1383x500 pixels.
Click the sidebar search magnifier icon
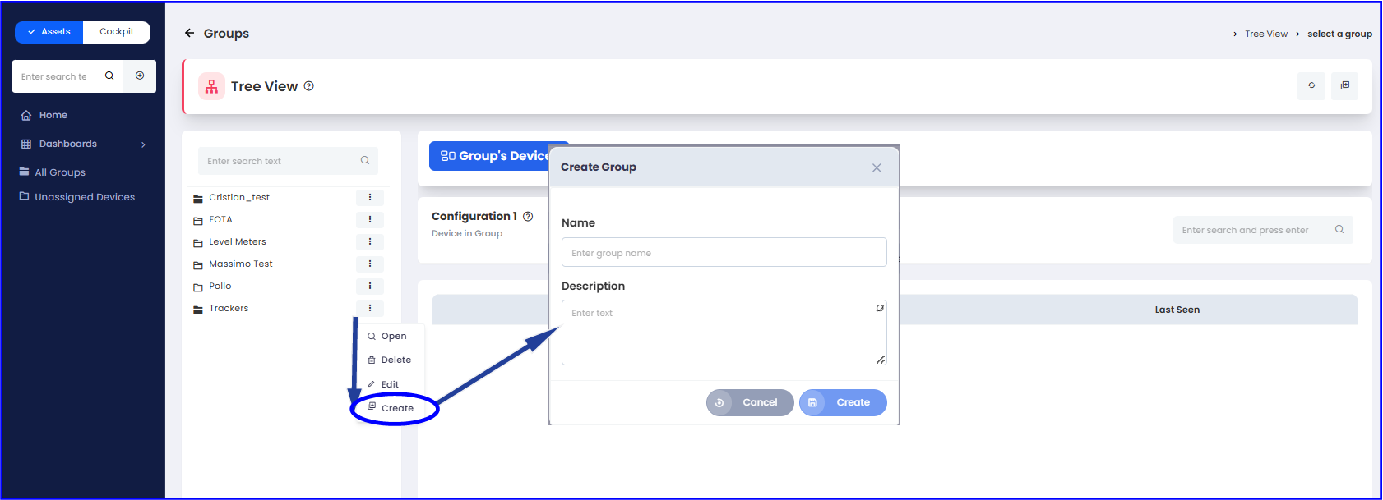tap(109, 76)
